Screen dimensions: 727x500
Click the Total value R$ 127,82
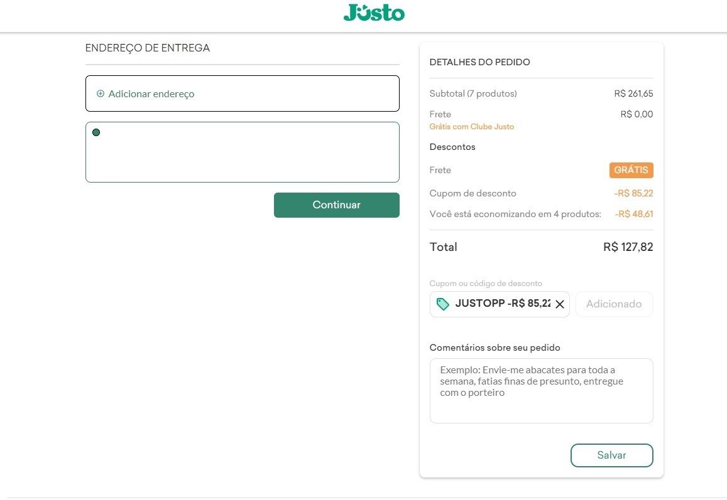pos(628,247)
